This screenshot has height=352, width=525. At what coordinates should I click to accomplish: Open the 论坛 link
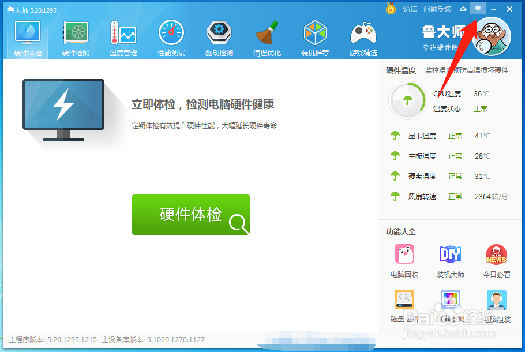pos(410,9)
